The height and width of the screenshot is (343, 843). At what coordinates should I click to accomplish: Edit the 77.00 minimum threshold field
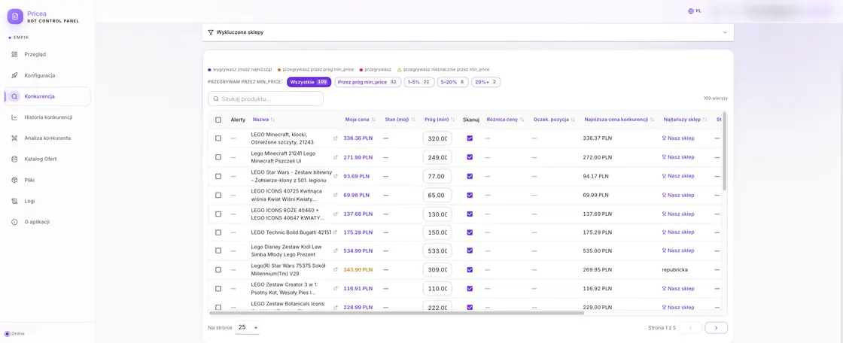[437, 176]
